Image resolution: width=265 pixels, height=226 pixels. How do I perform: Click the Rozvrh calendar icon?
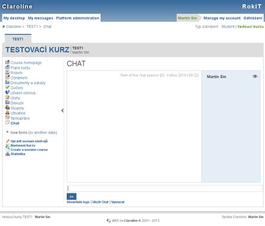(x=7, y=72)
